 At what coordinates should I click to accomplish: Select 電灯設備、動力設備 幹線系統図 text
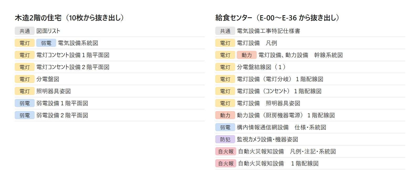pos(301,55)
